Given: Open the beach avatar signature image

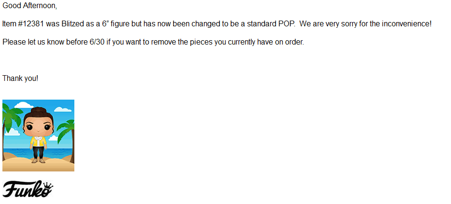Looking at the screenshot, I should pyautogui.click(x=38, y=136).
